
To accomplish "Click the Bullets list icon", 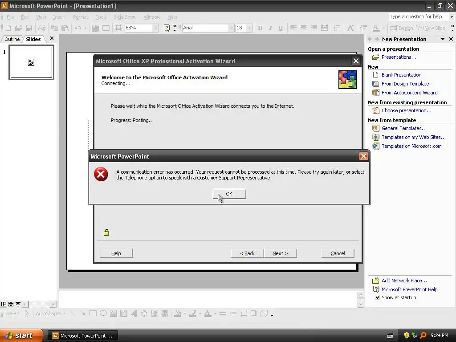I will coord(337,28).
